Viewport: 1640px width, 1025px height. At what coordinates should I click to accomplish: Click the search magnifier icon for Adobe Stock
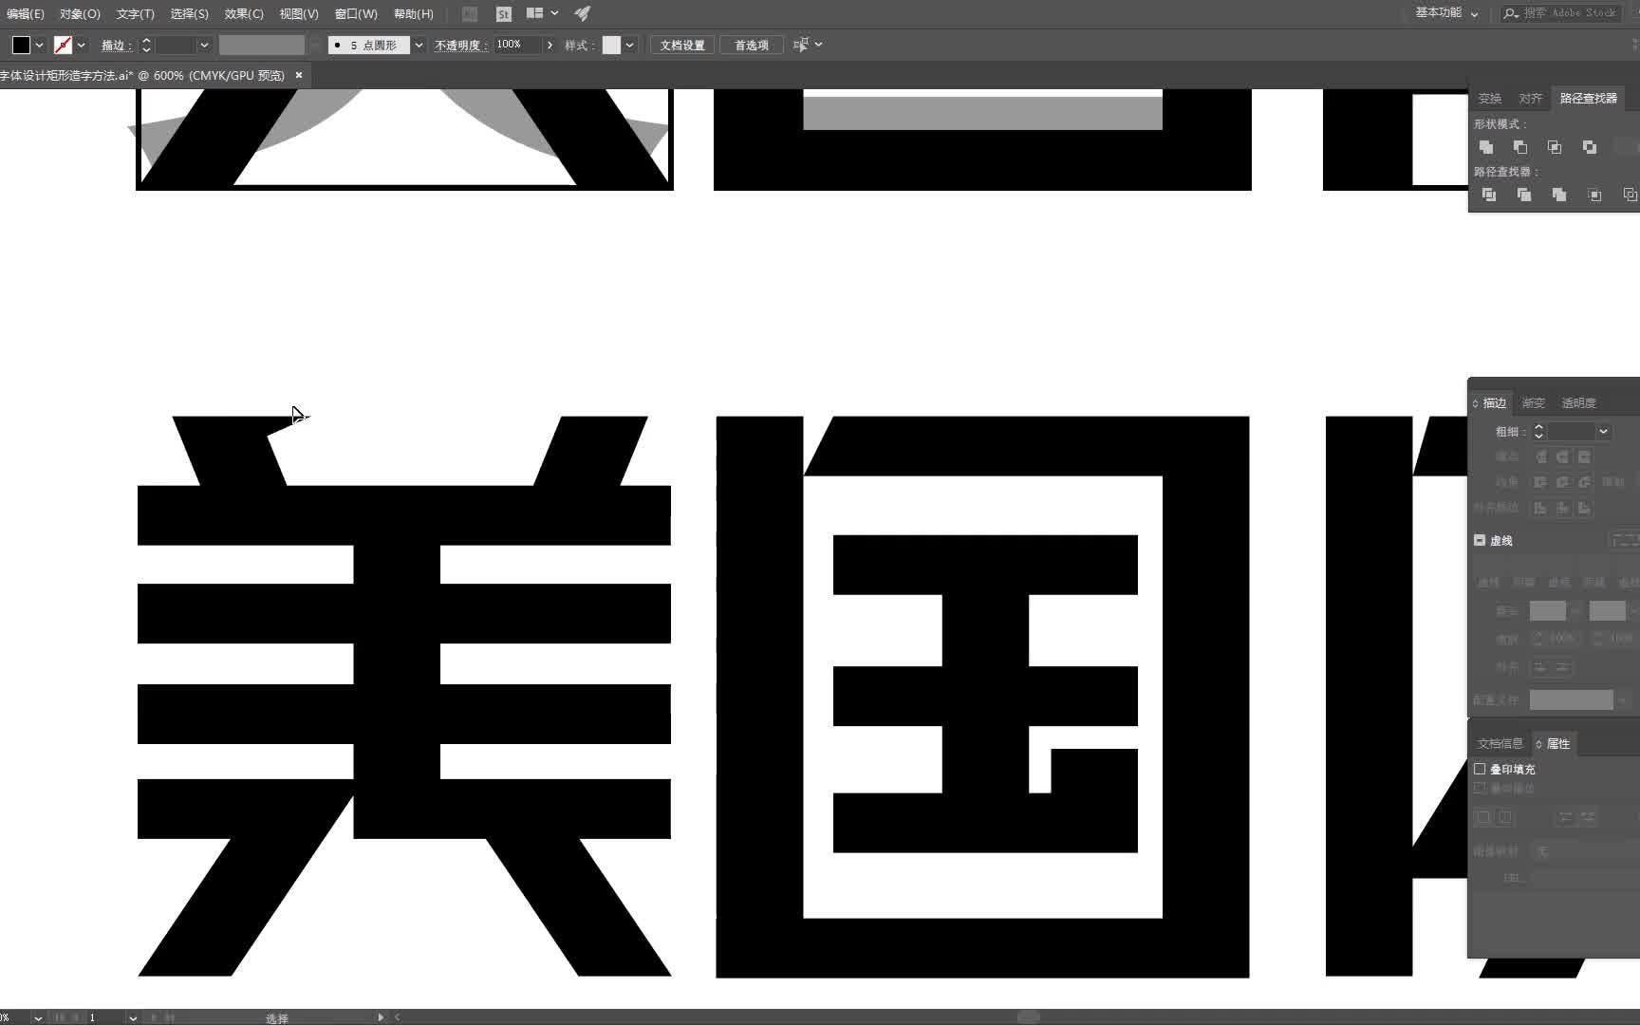click(1511, 13)
